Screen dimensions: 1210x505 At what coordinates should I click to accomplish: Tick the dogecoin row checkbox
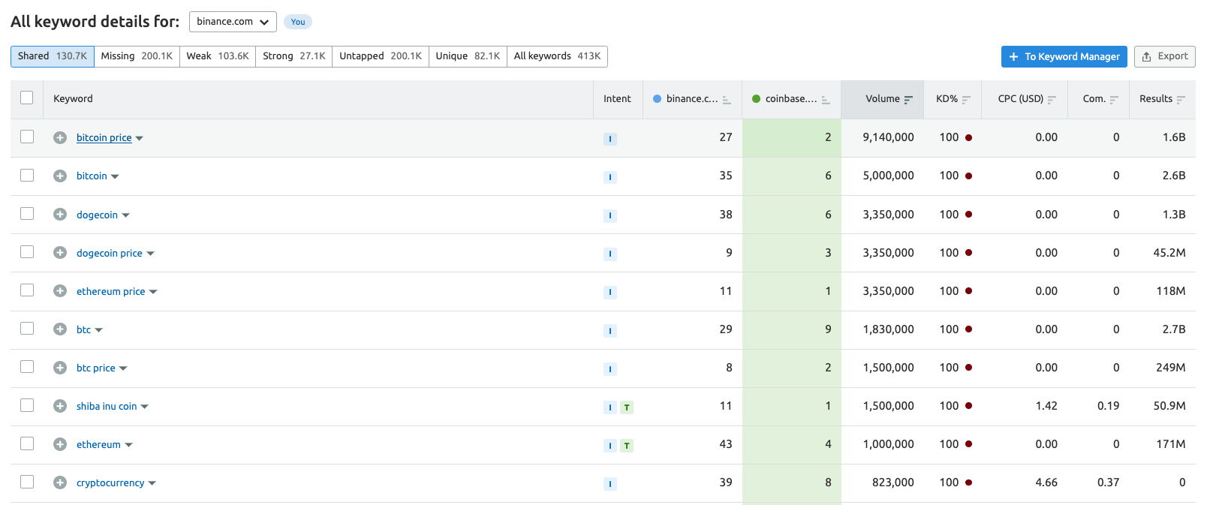[27, 213]
